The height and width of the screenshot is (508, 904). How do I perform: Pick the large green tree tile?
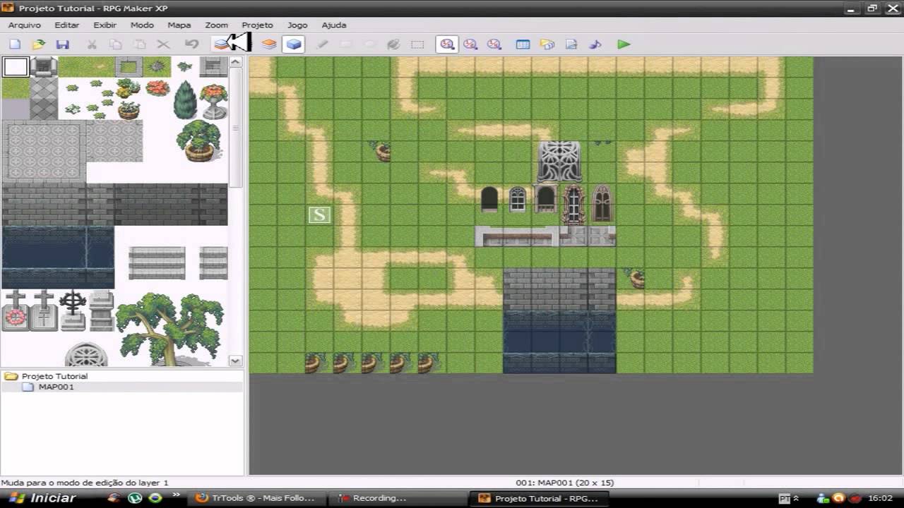[169, 328]
